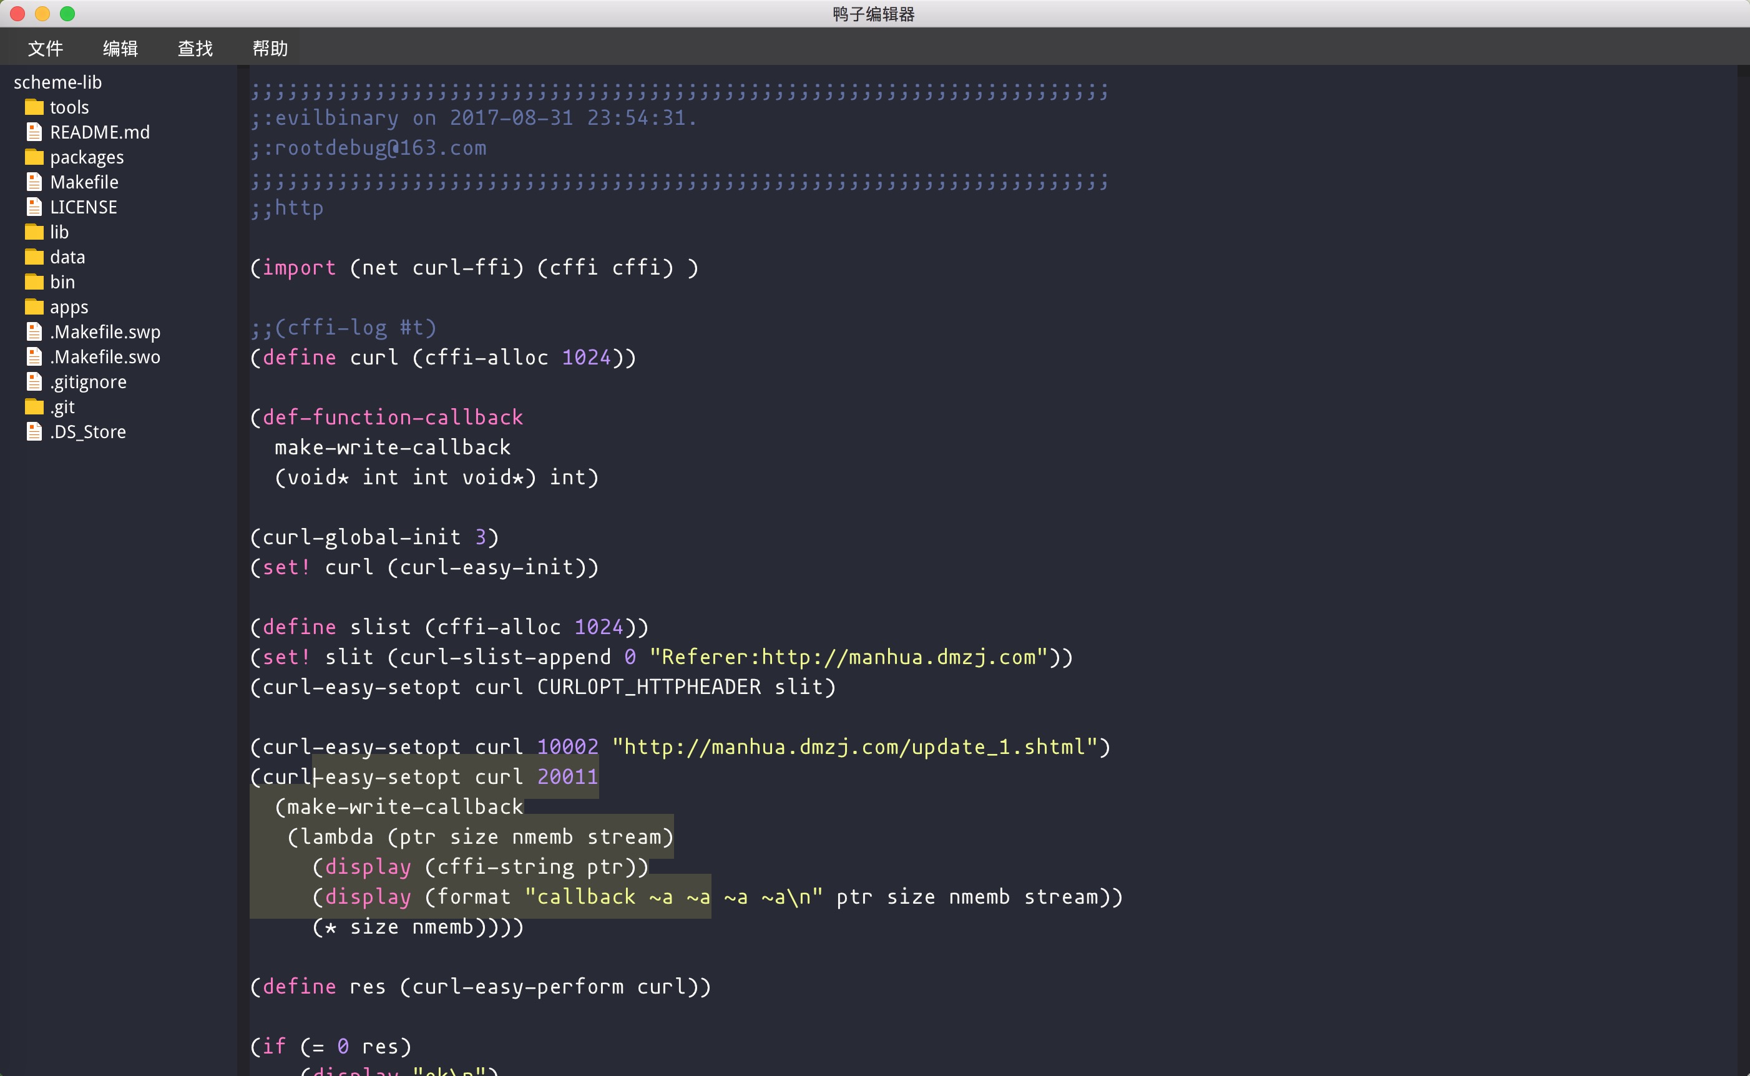The width and height of the screenshot is (1750, 1076).
Task: Click the README.md file icon
Action: (x=34, y=132)
